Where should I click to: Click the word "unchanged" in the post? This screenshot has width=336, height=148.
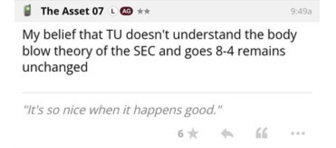point(55,67)
